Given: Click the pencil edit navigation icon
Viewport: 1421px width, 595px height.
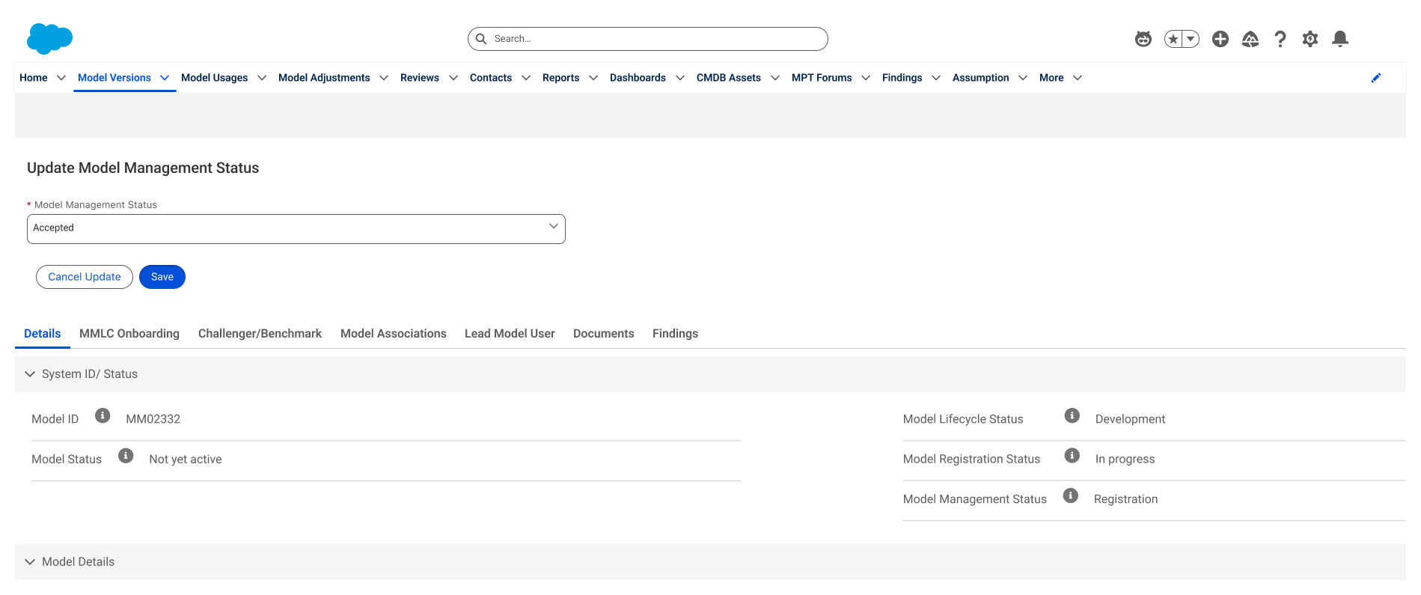Looking at the screenshot, I should (1376, 78).
